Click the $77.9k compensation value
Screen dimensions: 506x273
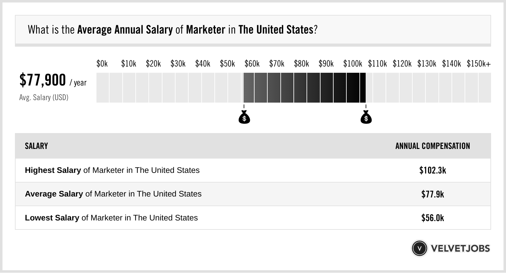coord(433,194)
